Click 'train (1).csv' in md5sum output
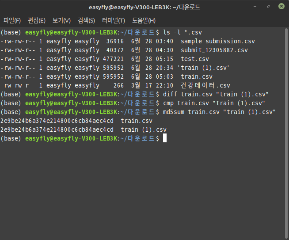This screenshot has width=289, height=240. pos(144,130)
